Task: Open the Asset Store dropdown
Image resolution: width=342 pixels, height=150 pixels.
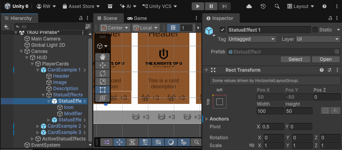Action: pos(81,6)
